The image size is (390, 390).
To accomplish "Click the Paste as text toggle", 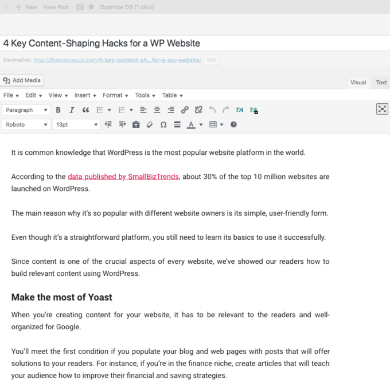I will (x=136, y=124).
